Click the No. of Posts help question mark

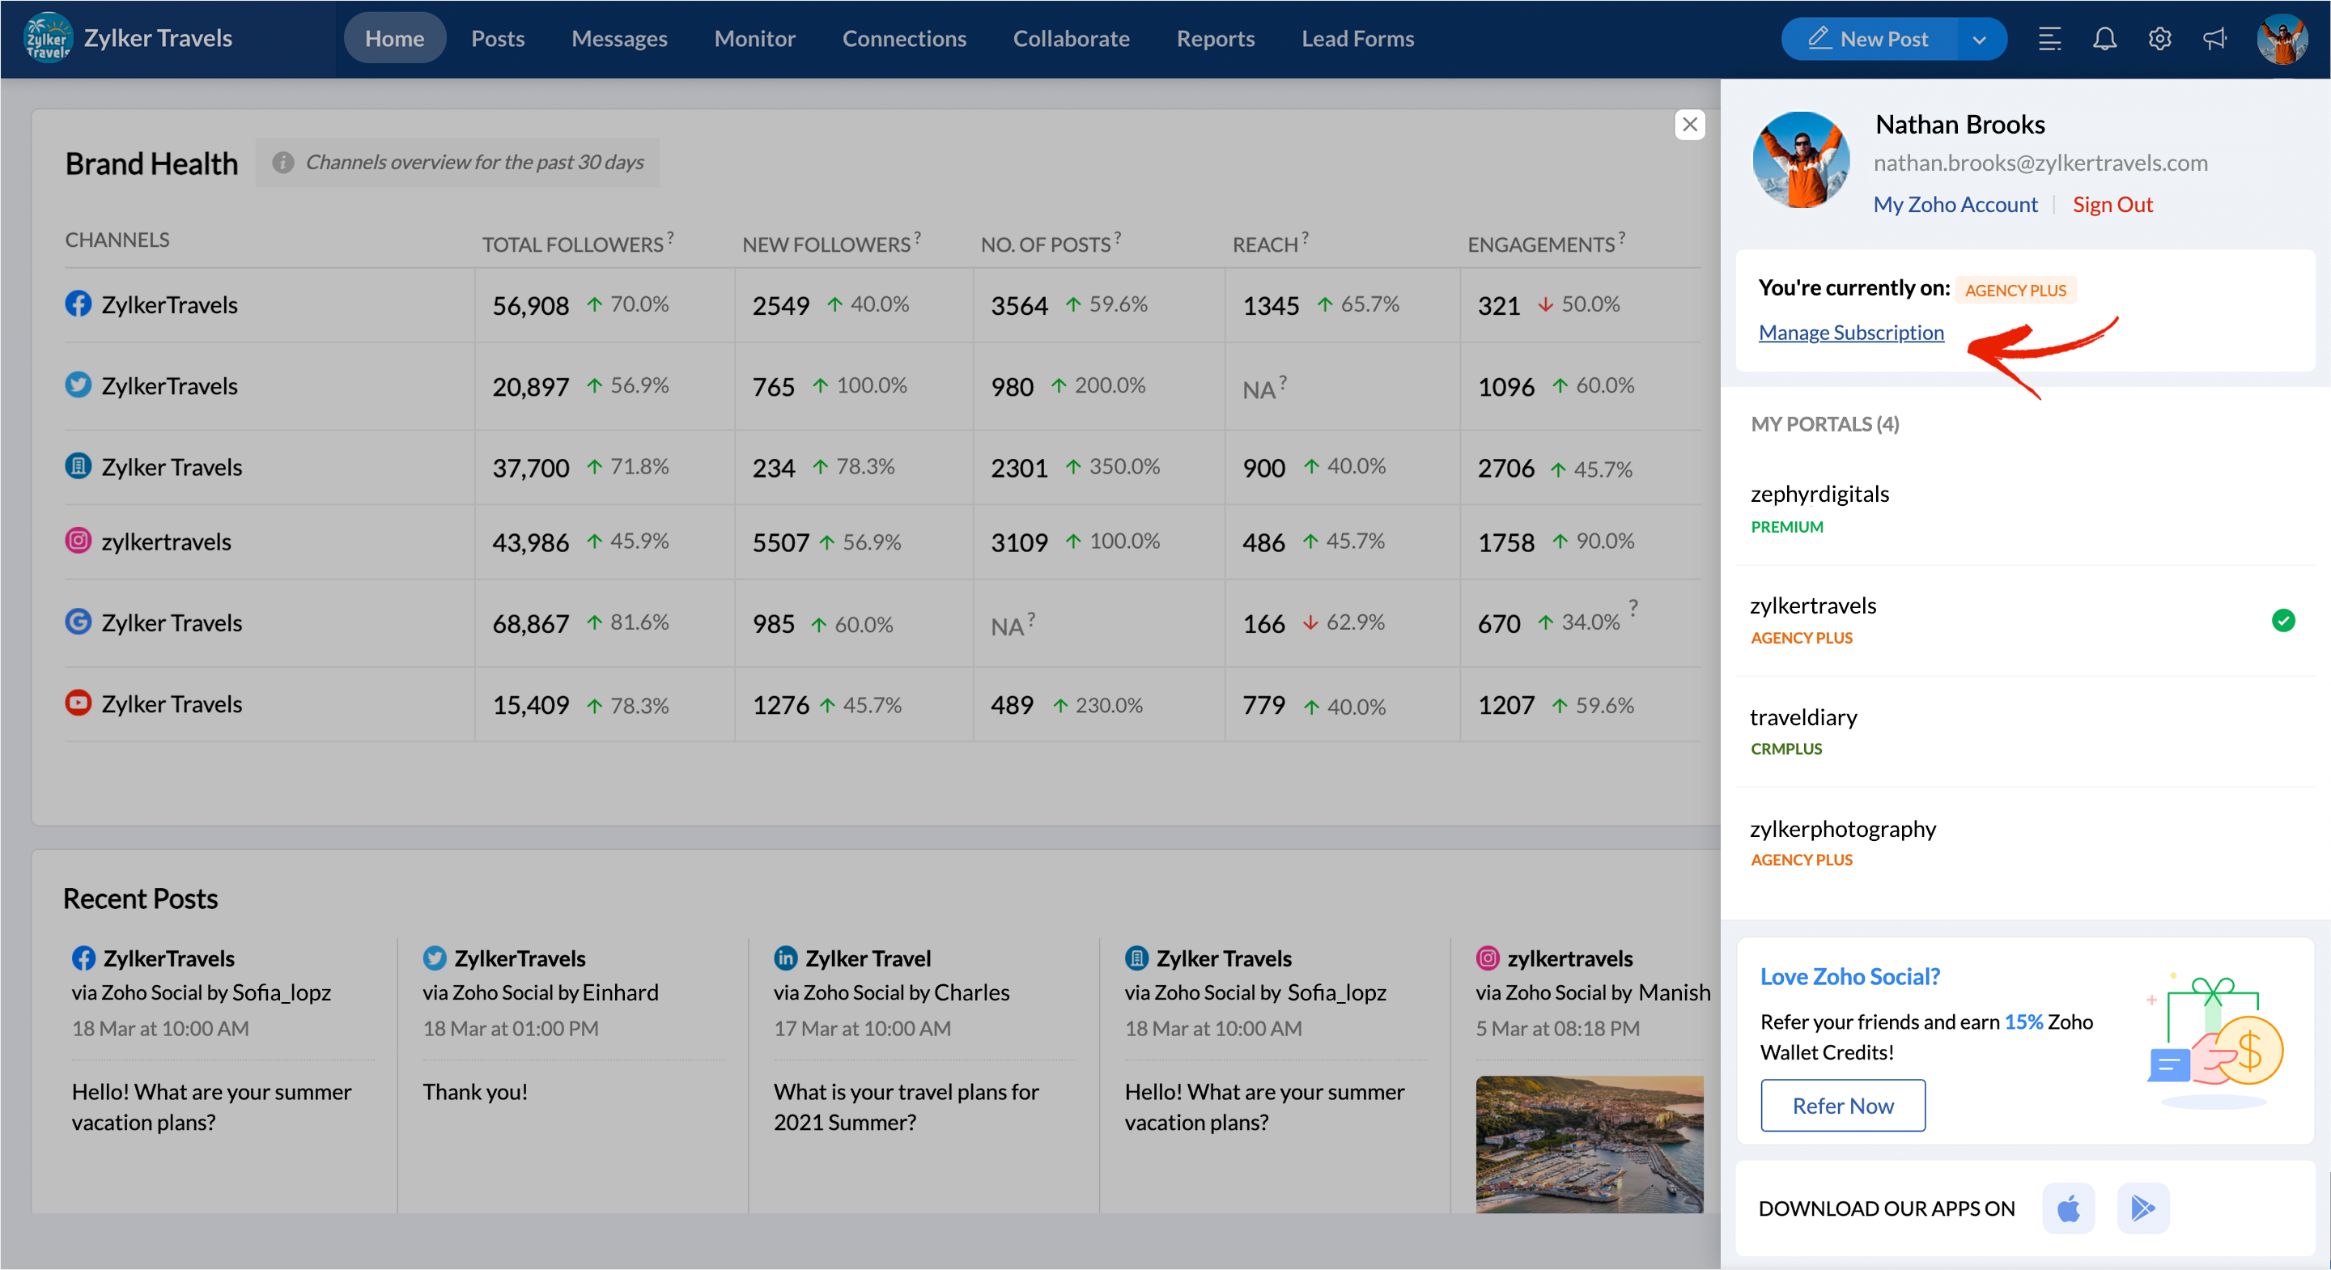pos(1117,237)
